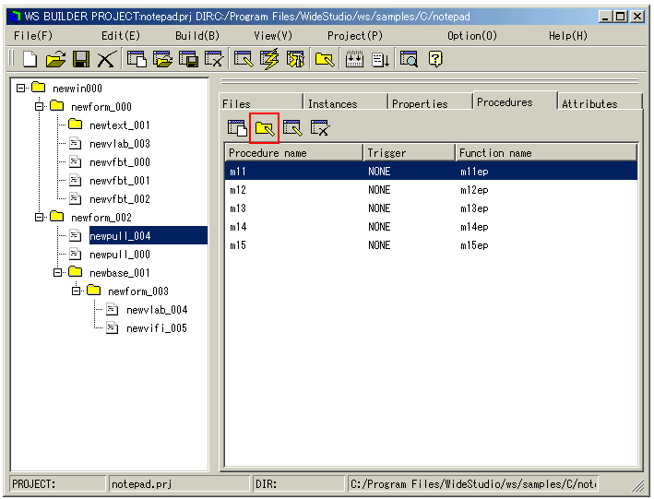The height and width of the screenshot is (499, 654).
Task: Click the question mark Help icon
Action: click(x=435, y=59)
